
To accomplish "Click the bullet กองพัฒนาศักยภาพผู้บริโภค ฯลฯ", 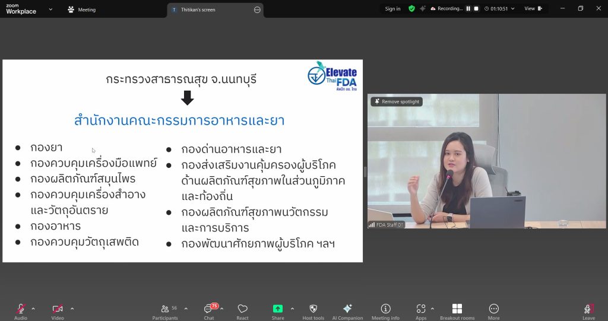I will pos(258,244).
